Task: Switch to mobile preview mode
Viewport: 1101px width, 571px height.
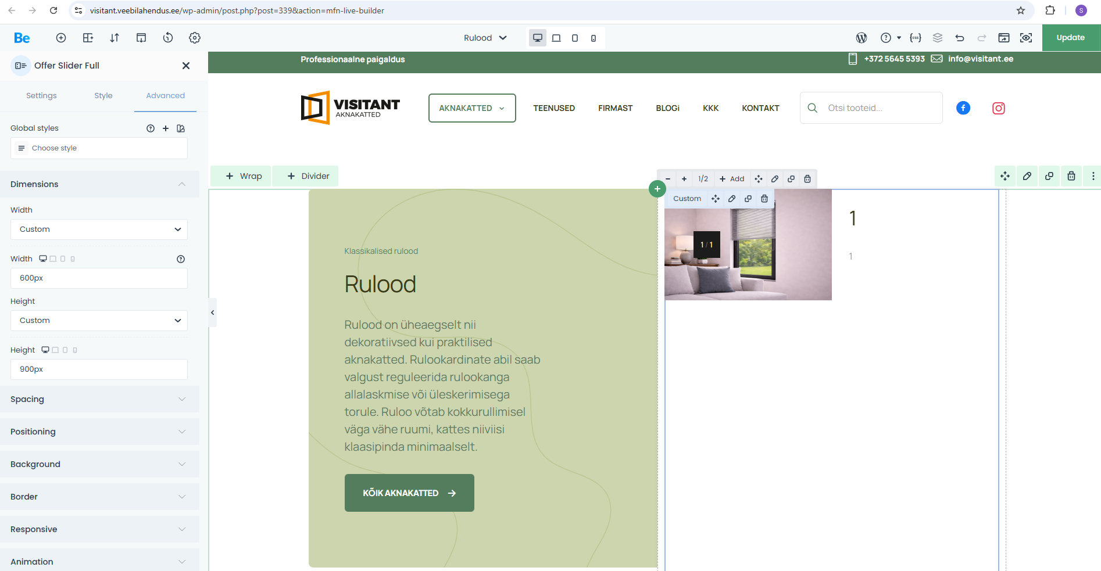Action: pyautogui.click(x=594, y=38)
